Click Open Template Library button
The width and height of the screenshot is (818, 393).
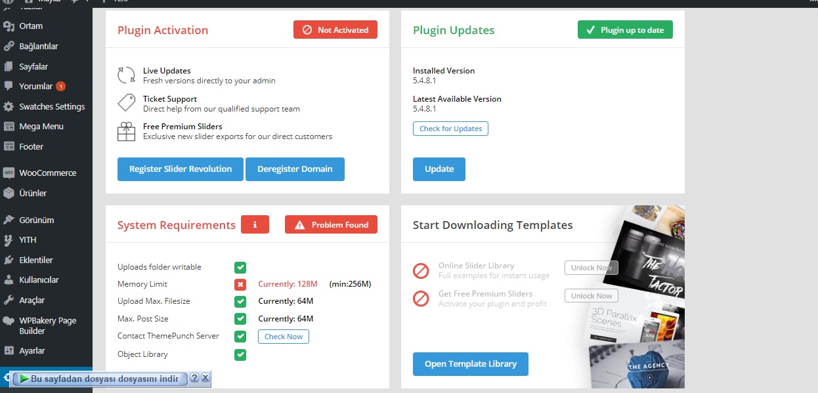(471, 364)
